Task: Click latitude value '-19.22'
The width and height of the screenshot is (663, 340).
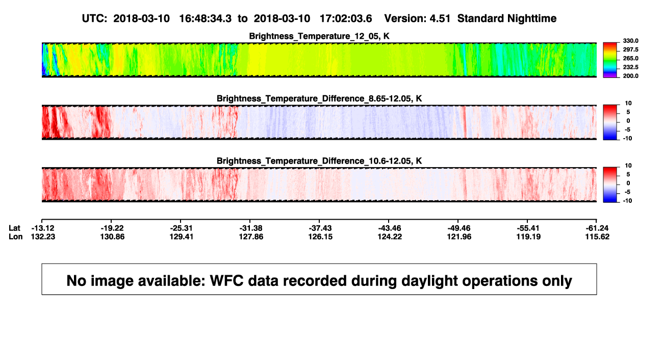Action: pos(113,228)
